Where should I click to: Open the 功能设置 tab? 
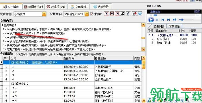click(101, 7)
